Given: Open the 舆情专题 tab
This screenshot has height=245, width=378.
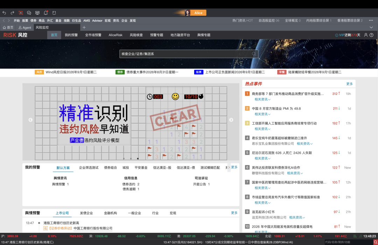Looking at the screenshot, I should (204, 35).
